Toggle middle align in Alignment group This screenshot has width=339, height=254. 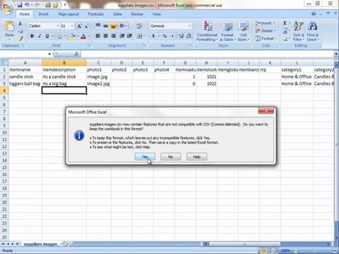106,26
